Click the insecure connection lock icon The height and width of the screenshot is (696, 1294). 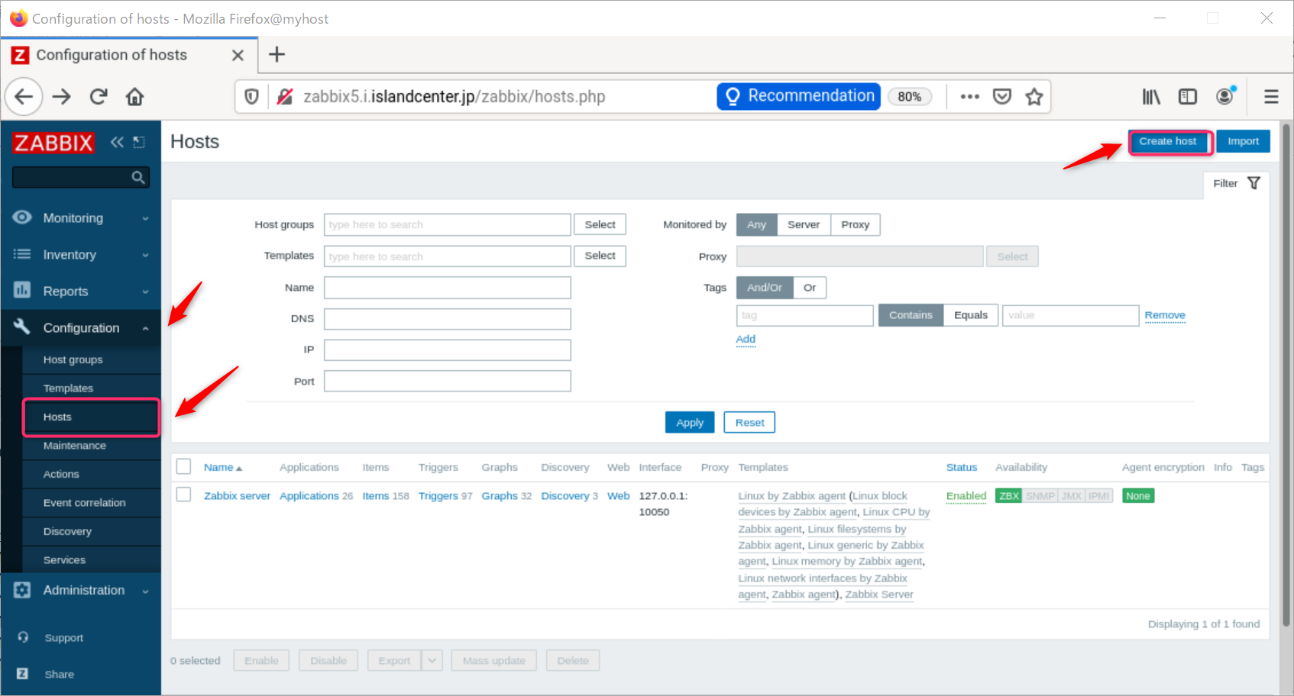(285, 97)
